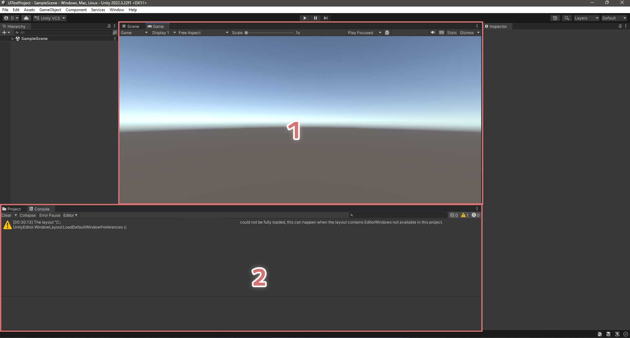
Task: Click the debugger bug icon in status bar
Action: [600, 334]
